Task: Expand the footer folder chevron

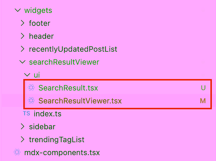Action: [x=22, y=23]
